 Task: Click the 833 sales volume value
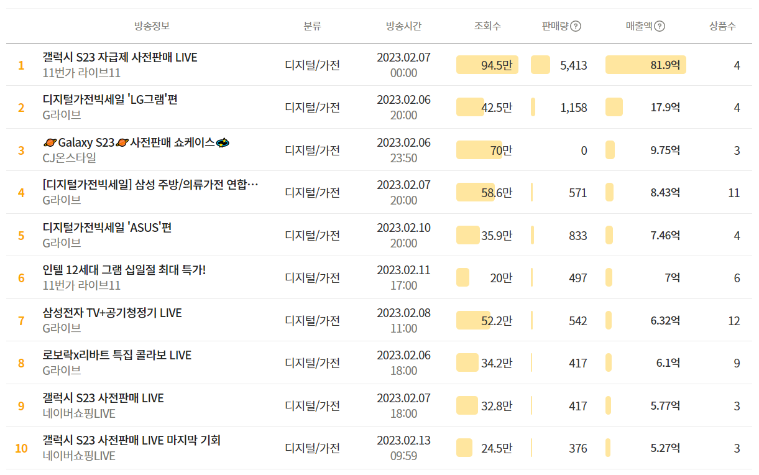point(578,235)
